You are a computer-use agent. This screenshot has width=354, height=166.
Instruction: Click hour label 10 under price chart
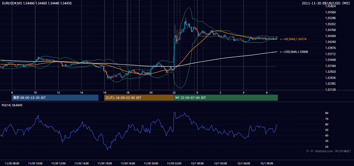pos(35,92)
